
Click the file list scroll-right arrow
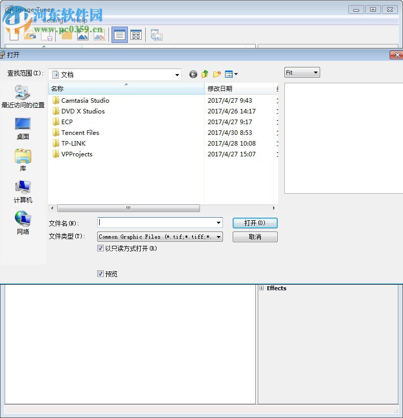click(x=274, y=208)
